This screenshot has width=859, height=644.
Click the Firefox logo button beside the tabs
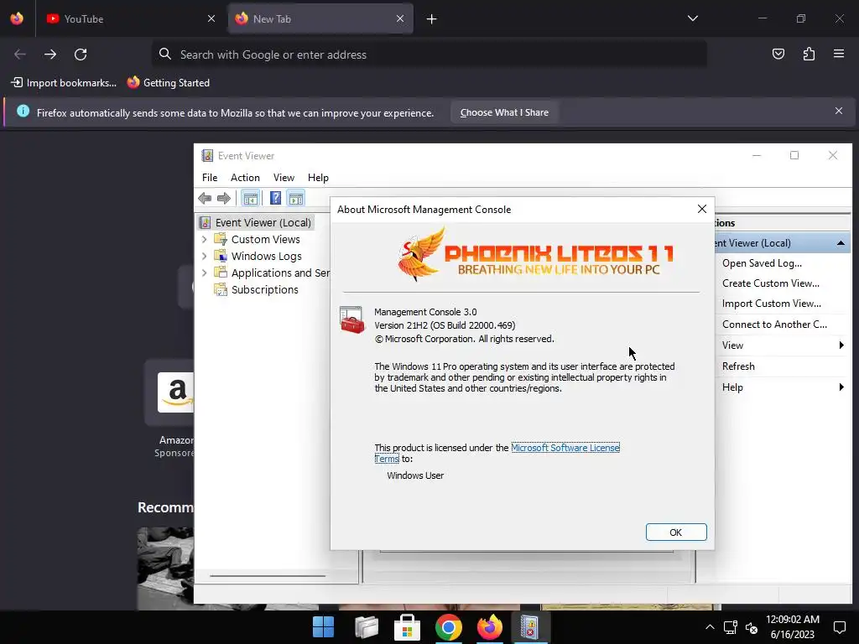[x=17, y=18]
